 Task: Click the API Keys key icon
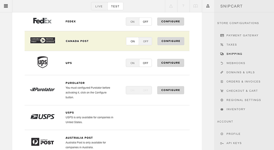pyautogui.click(x=222, y=143)
